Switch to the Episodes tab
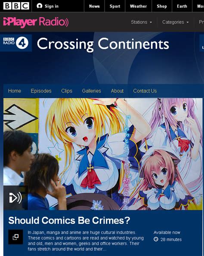 click(x=41, y=91)
